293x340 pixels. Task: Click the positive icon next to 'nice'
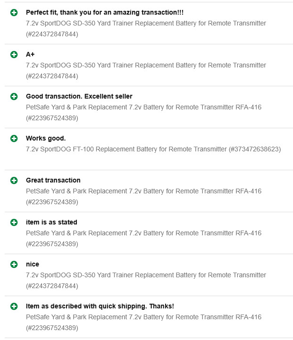[x=14, y=265]
